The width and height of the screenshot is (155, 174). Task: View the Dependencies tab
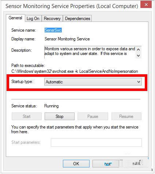77,19
